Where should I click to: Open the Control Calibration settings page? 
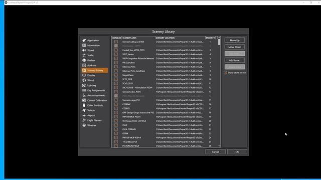[x=95, y=100]
